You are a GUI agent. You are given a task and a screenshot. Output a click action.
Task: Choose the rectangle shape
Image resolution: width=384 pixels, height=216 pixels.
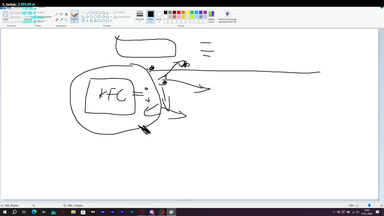tap(95, 13)
